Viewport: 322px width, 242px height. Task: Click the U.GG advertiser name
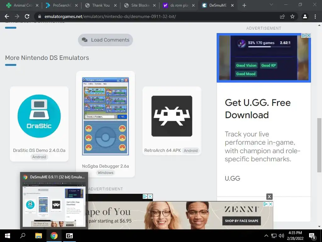pos(232,178)
